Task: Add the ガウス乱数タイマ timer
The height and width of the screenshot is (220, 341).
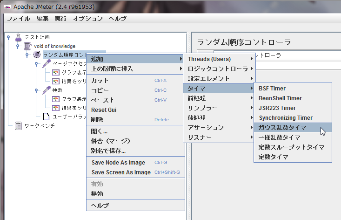Action: pos(293,128)
